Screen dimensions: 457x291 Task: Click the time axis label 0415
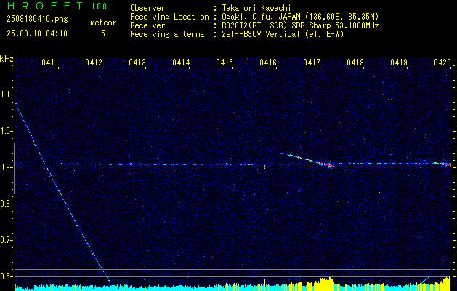tap(225, 62)
